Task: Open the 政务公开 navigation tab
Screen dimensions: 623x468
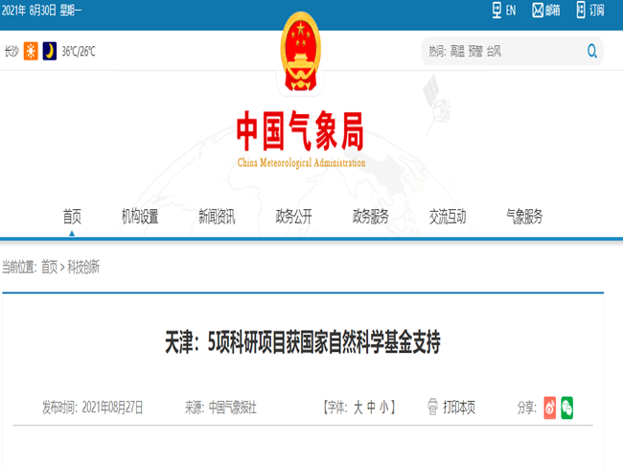Action: [x=293, y=217]
